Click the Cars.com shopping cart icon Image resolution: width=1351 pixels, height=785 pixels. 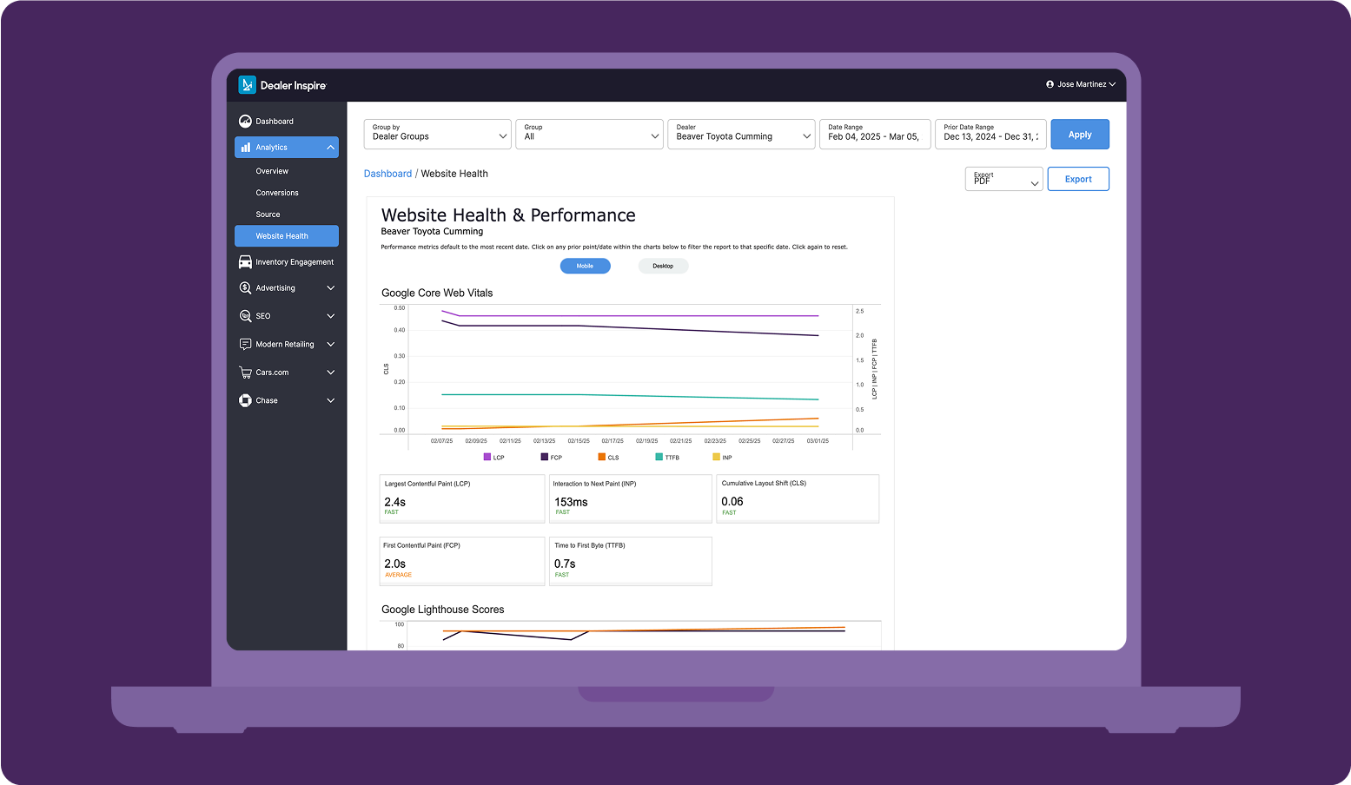click(245, 373)
